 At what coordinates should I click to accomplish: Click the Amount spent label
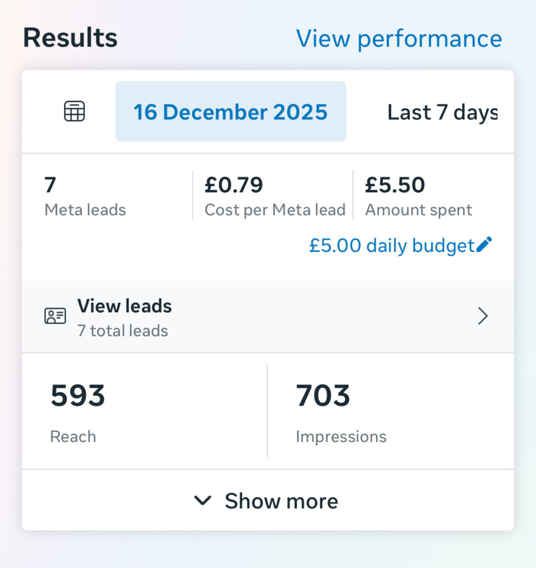(x=418, y=210)
